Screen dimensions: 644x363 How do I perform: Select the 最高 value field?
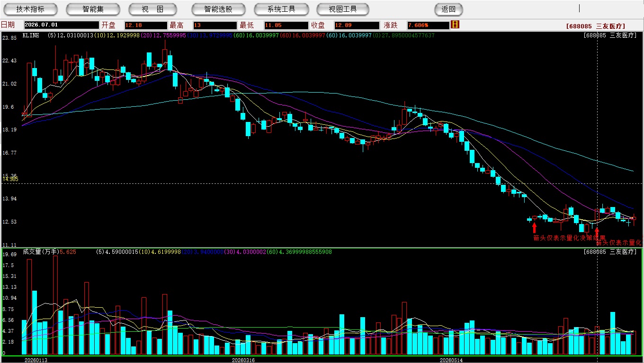coord(215,25)
